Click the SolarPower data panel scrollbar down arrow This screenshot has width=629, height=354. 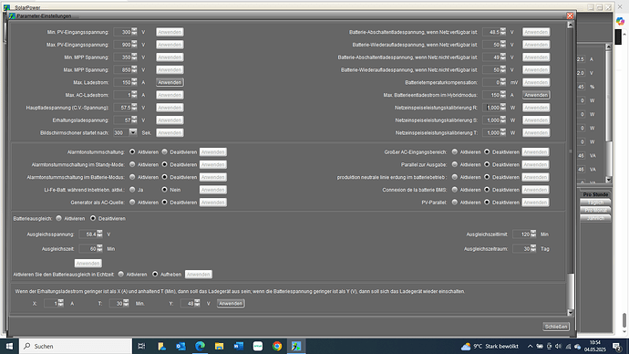tap(609, 180)
